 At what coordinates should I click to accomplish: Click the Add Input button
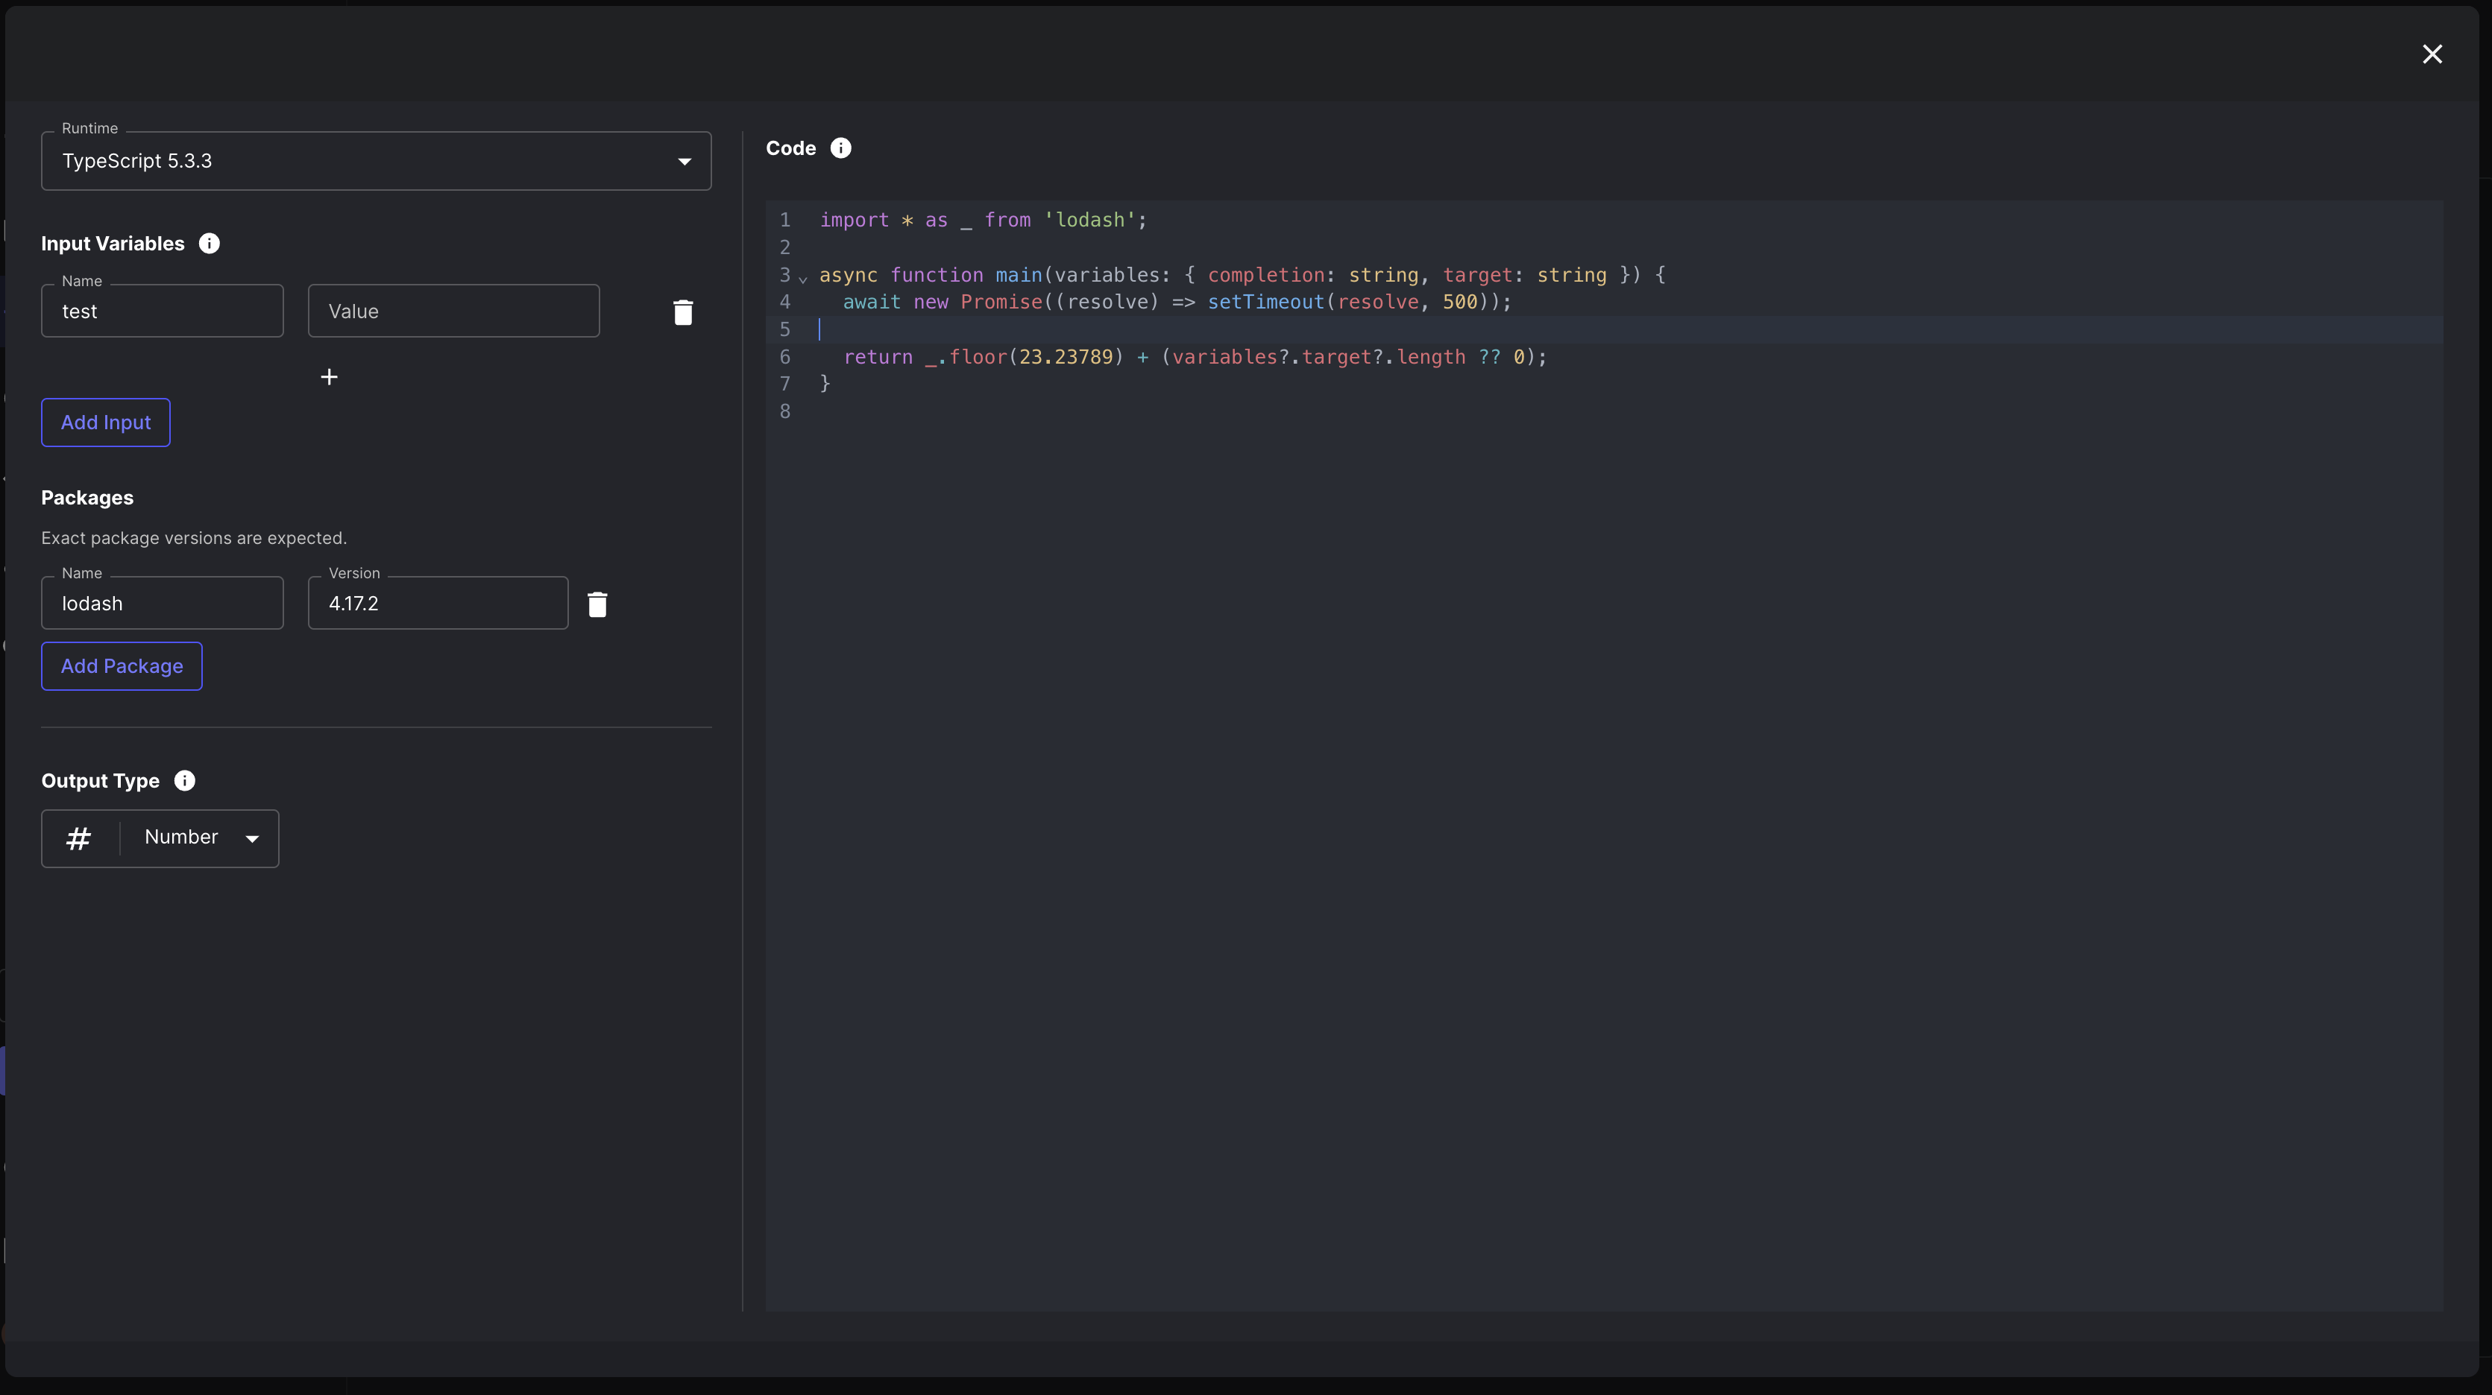(105, 423)
